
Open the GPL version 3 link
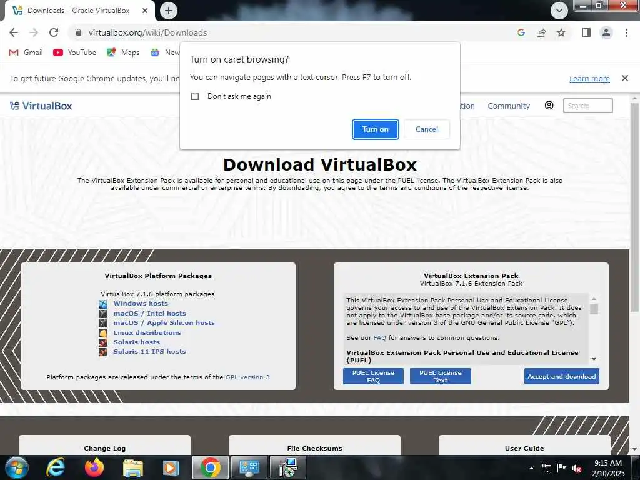(247, 377)
